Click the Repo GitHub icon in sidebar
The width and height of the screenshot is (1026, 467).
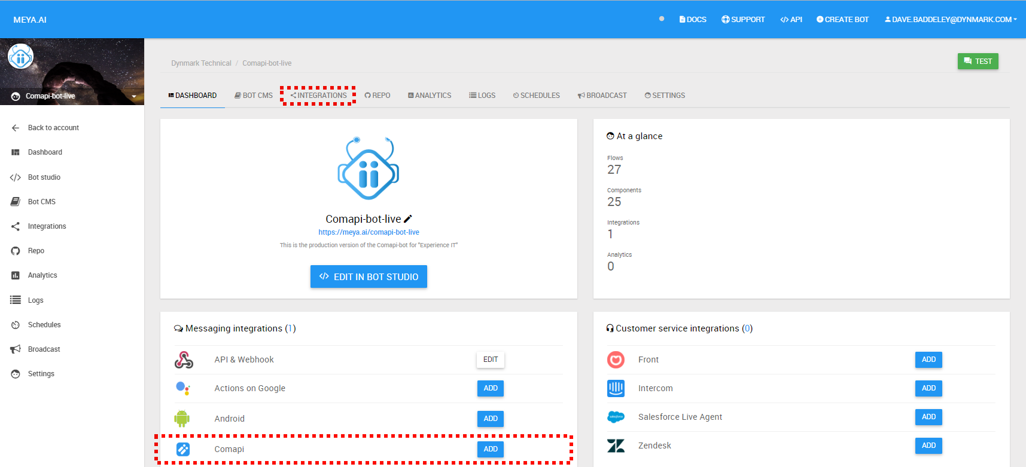coord(16,251)
